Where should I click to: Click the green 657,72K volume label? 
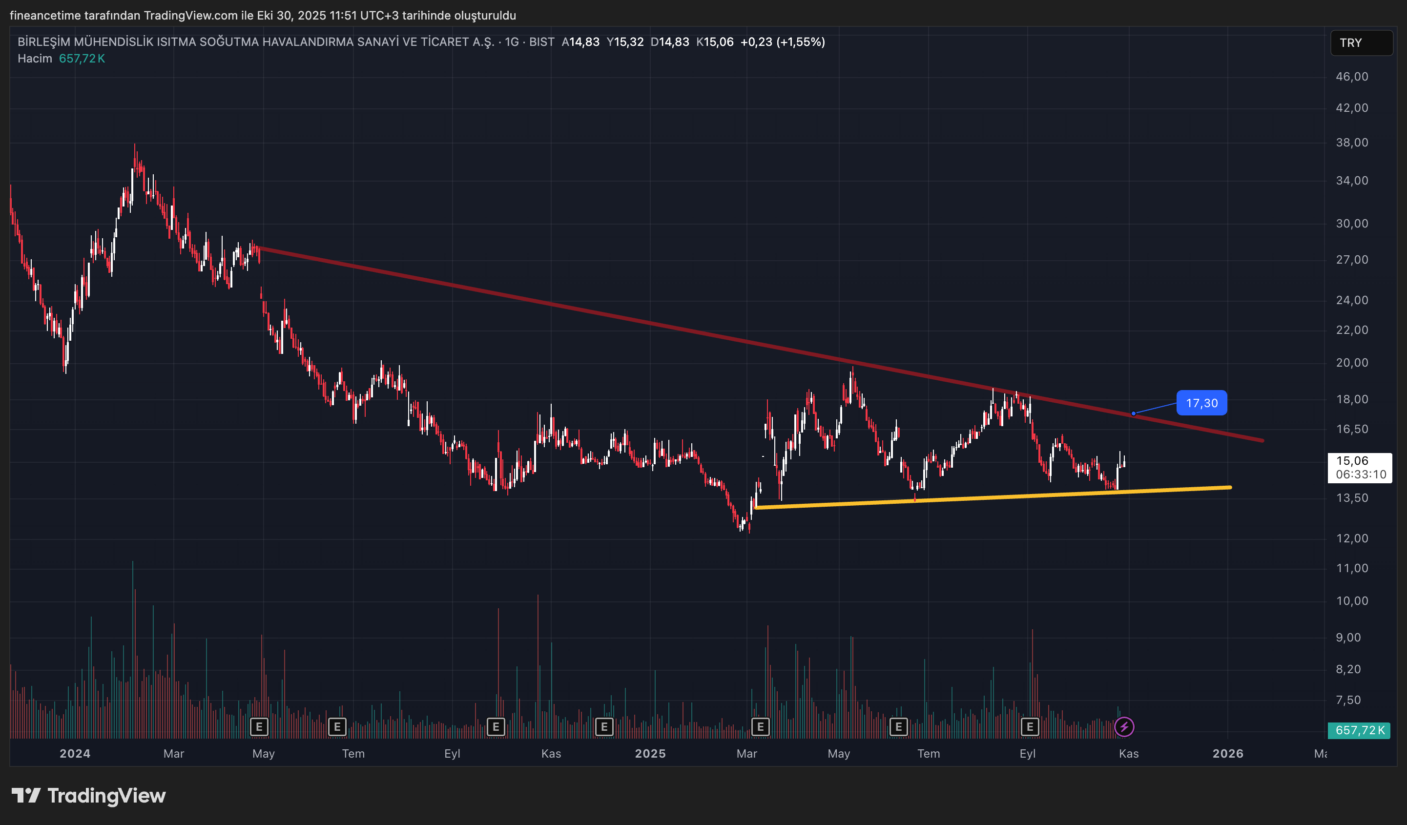(1359, 730)
